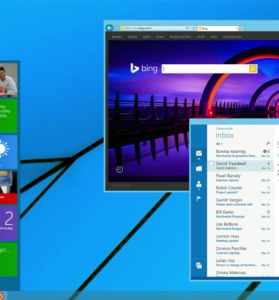Open Robin Counts' Project update email
This screenshot has width=279, height=300.
(x=241, y=190)
